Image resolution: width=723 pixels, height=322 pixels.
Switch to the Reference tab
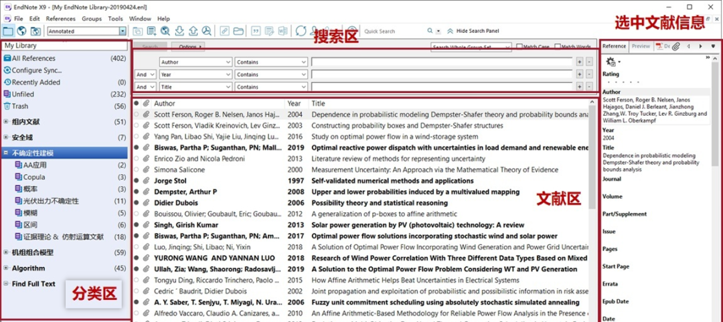coord(614,46)
